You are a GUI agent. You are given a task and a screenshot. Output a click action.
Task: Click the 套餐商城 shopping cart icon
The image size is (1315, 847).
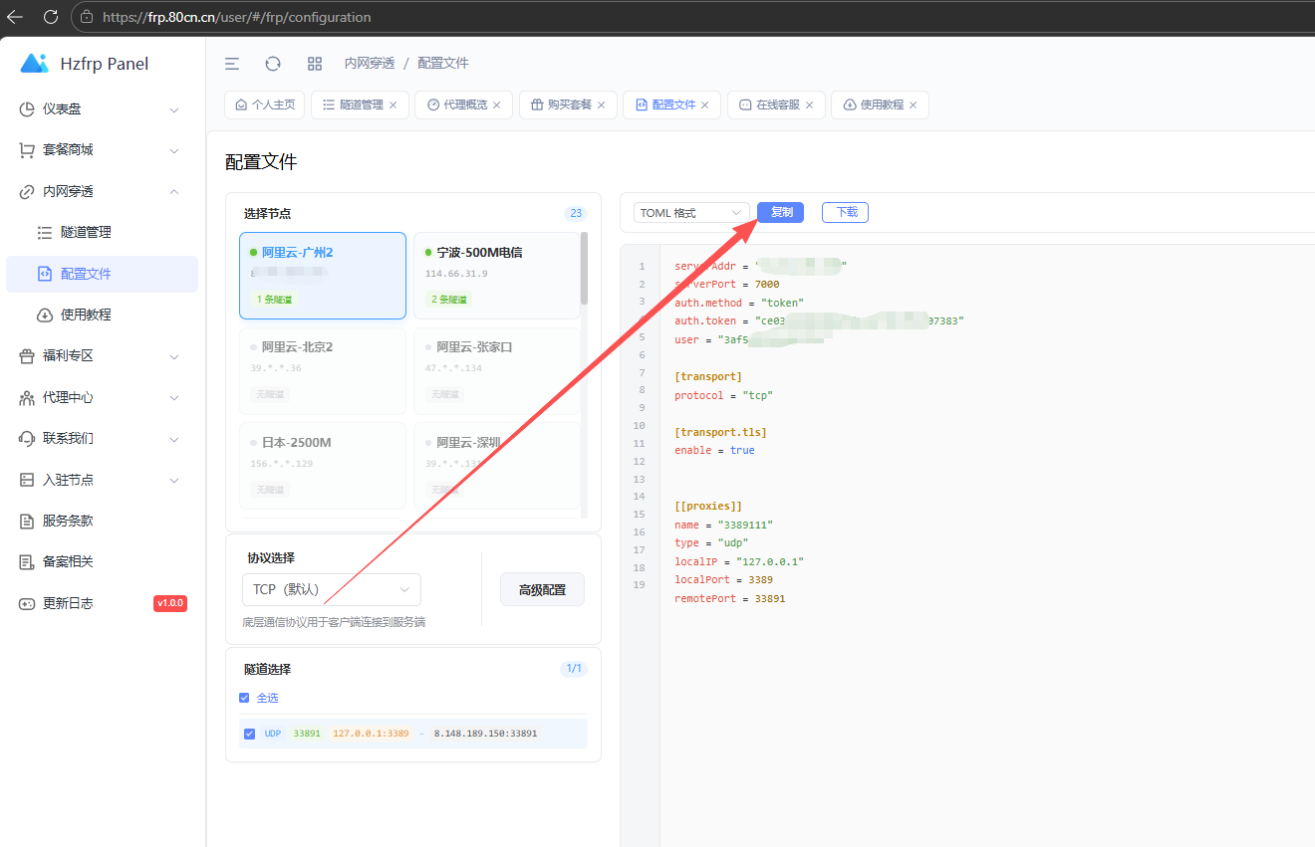(x=27, y=150)
